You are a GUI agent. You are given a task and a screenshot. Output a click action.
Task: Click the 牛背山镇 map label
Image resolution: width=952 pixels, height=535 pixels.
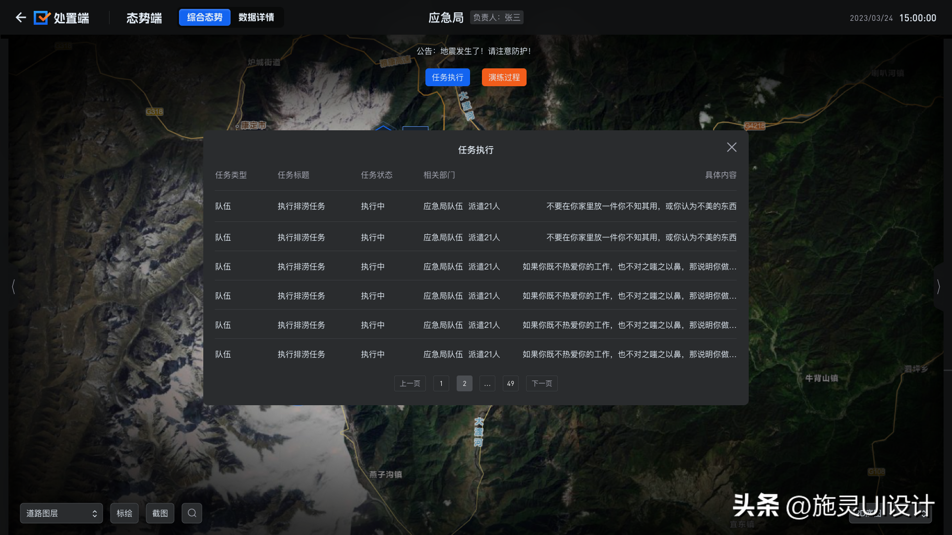pos(822,378)
